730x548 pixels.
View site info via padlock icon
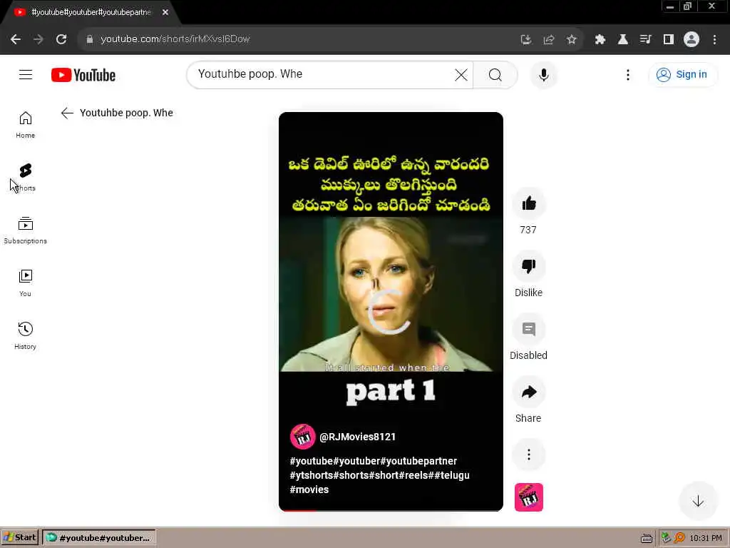point(90,40)
